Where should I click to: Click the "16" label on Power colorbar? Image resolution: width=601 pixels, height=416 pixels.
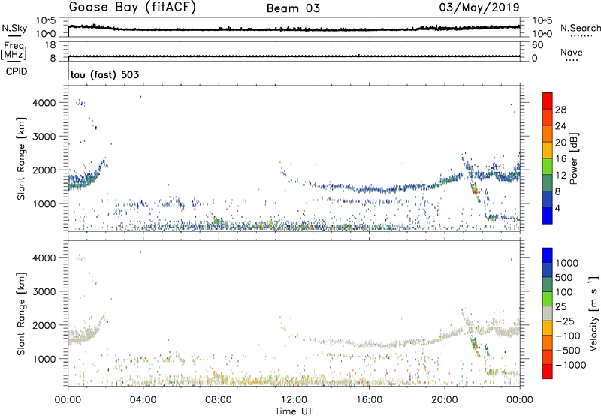[x=560, y=159]
